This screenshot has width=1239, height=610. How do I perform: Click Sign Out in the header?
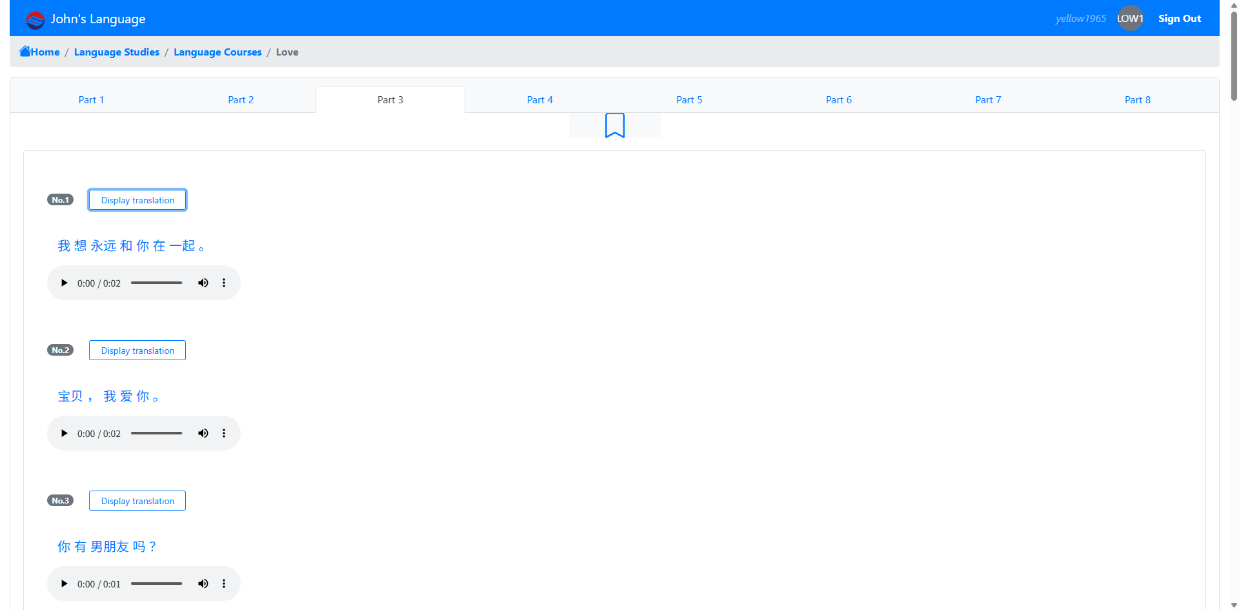coord(1179,19)
